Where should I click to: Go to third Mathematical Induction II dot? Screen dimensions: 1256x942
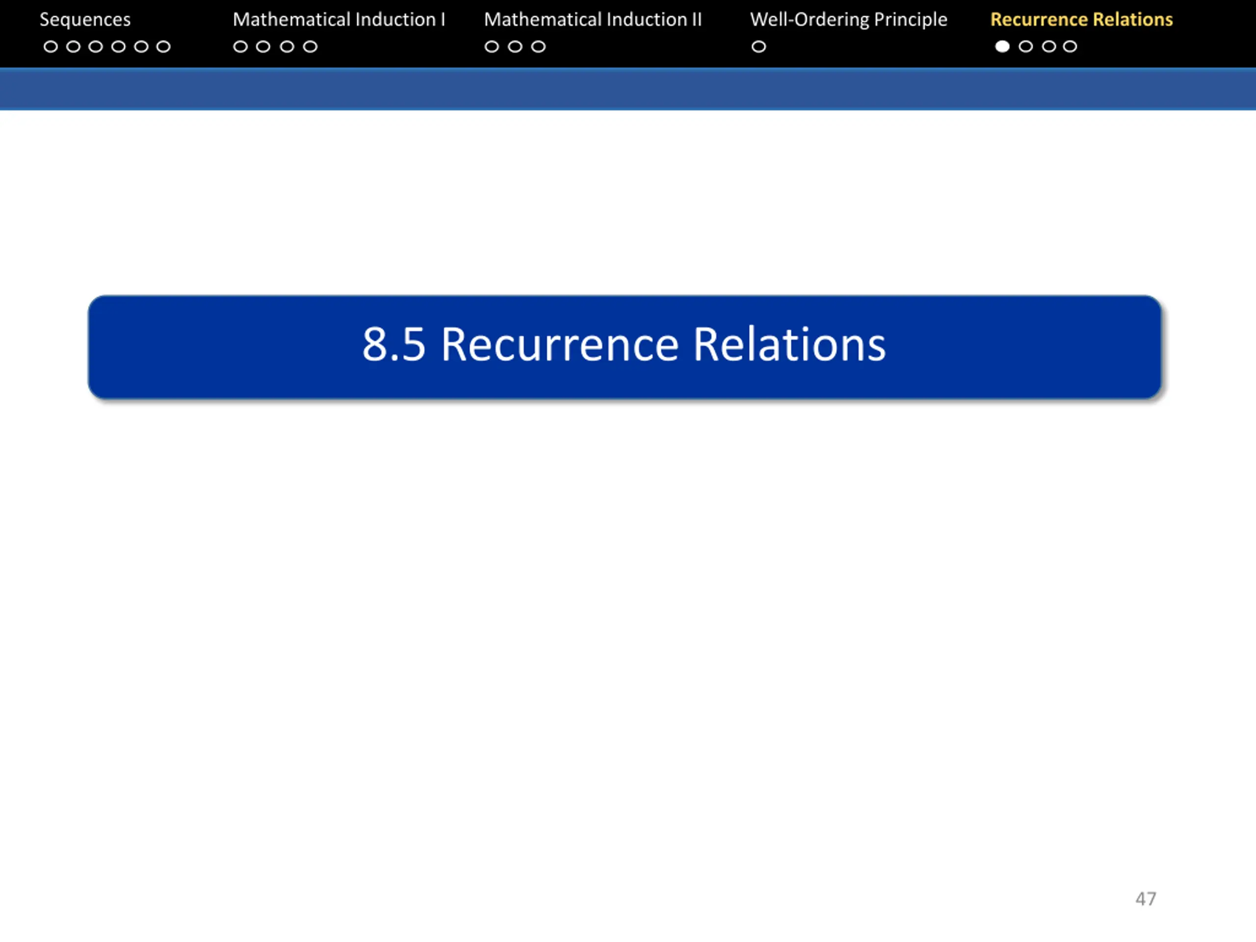538,47
